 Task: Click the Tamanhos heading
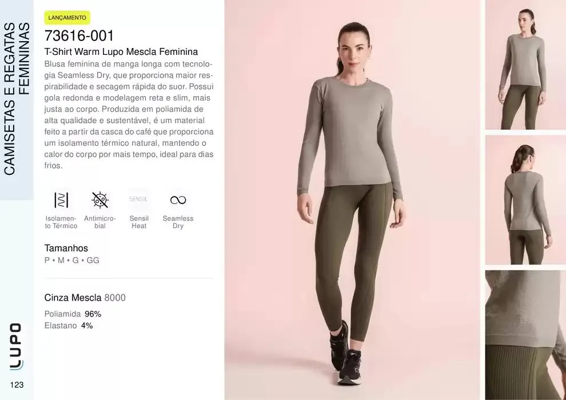click(x=66, y=248)
